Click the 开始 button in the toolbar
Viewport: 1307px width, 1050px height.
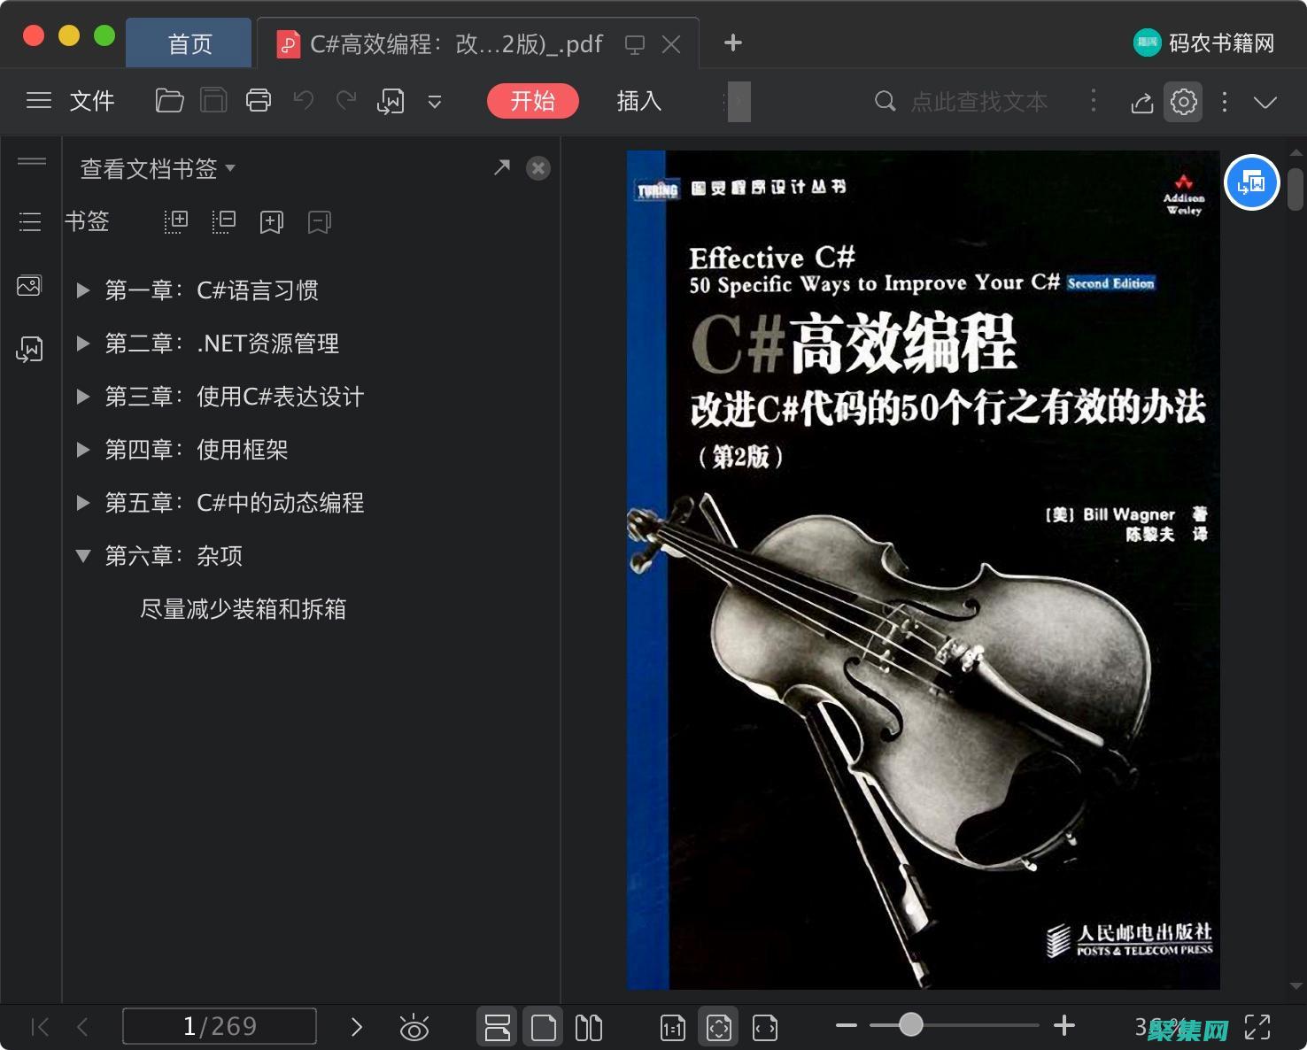click(x=532, y=101)
